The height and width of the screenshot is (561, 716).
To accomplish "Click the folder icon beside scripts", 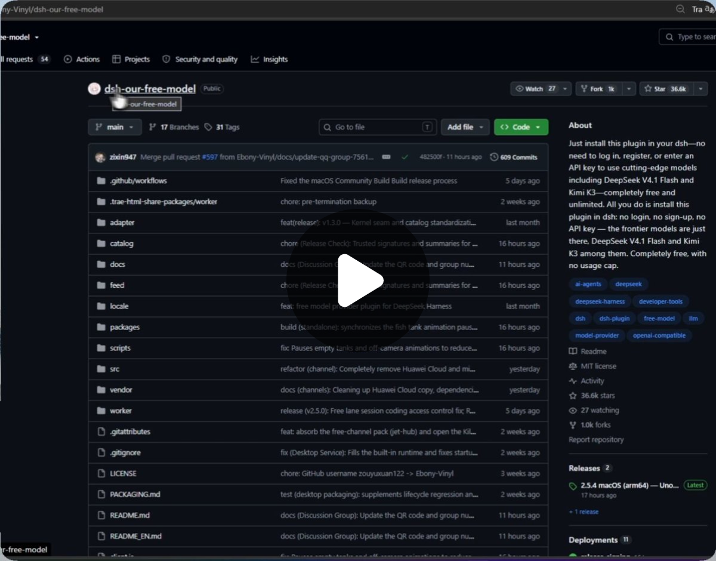I will pyautogui.click(x=101, y=348).
